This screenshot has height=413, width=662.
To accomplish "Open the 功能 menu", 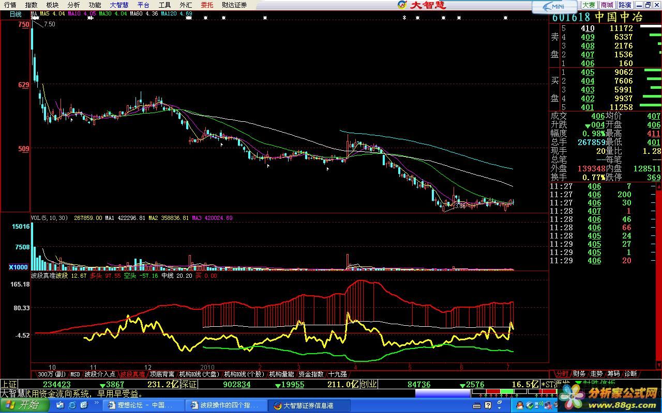I will pyautogui.click(x=95, y=5).
